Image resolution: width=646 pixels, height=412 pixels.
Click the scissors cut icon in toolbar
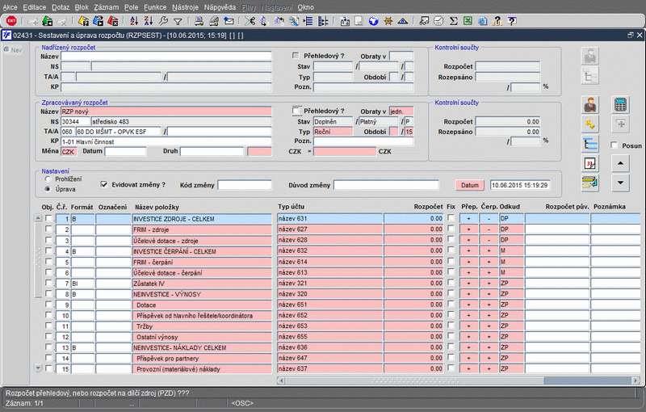pos(251,21)
